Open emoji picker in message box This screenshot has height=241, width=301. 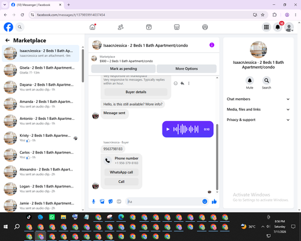[x=205, y=201]
